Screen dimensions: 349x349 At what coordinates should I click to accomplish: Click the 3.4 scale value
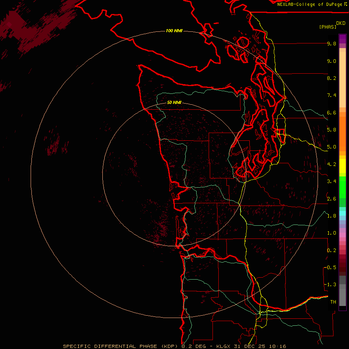tap(332, 181)
